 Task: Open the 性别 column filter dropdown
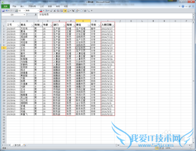pos(41,25)
